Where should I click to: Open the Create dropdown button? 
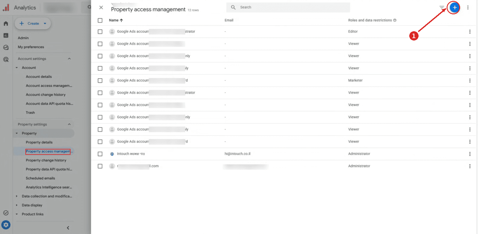coord(33,24)
